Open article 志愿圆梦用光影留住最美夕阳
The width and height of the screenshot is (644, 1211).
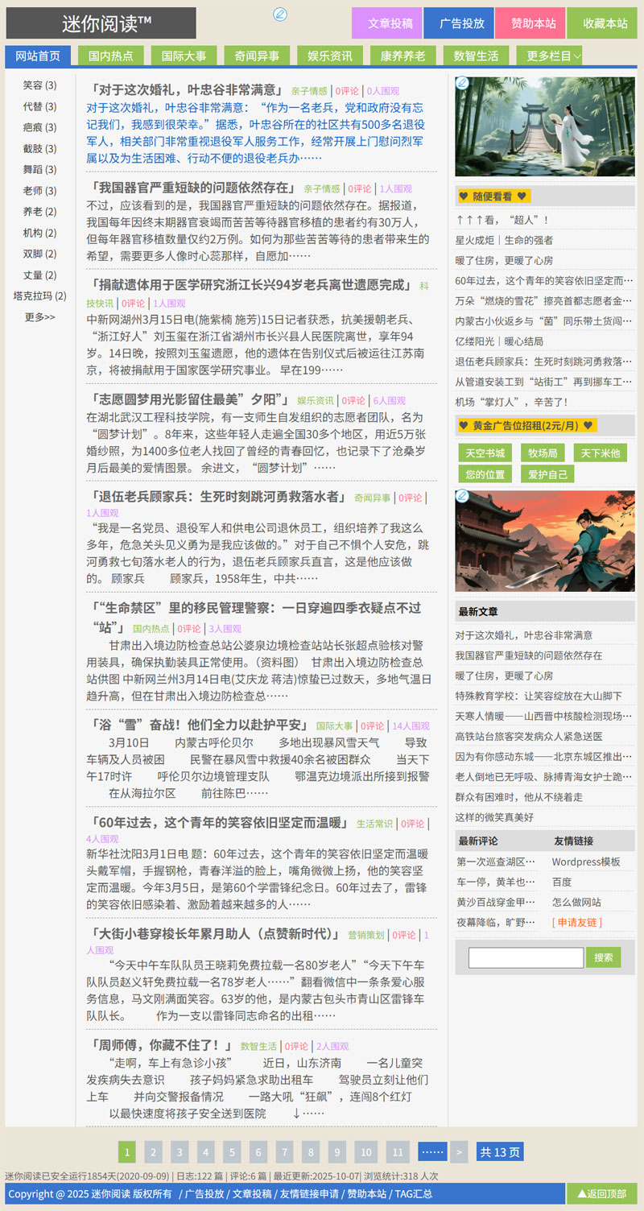point(189,399)
